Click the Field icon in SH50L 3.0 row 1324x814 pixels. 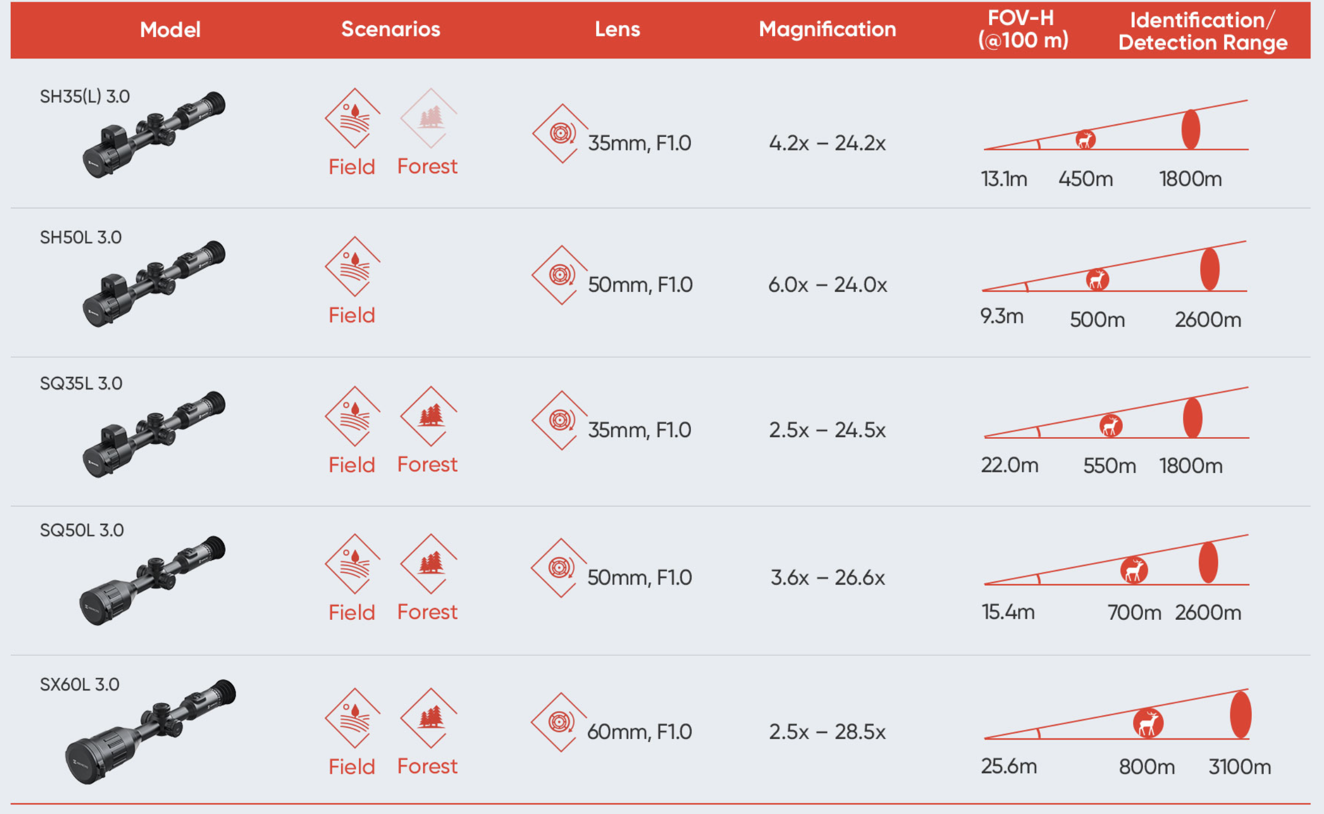coord(353,266)
